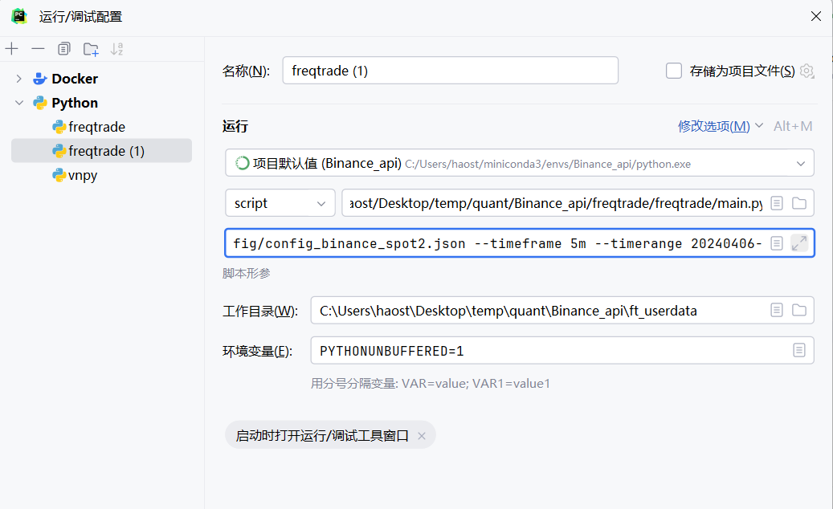This screenshot has height=509, width=833.
Task: Expand the script parameters field
Action: [799, 243]
